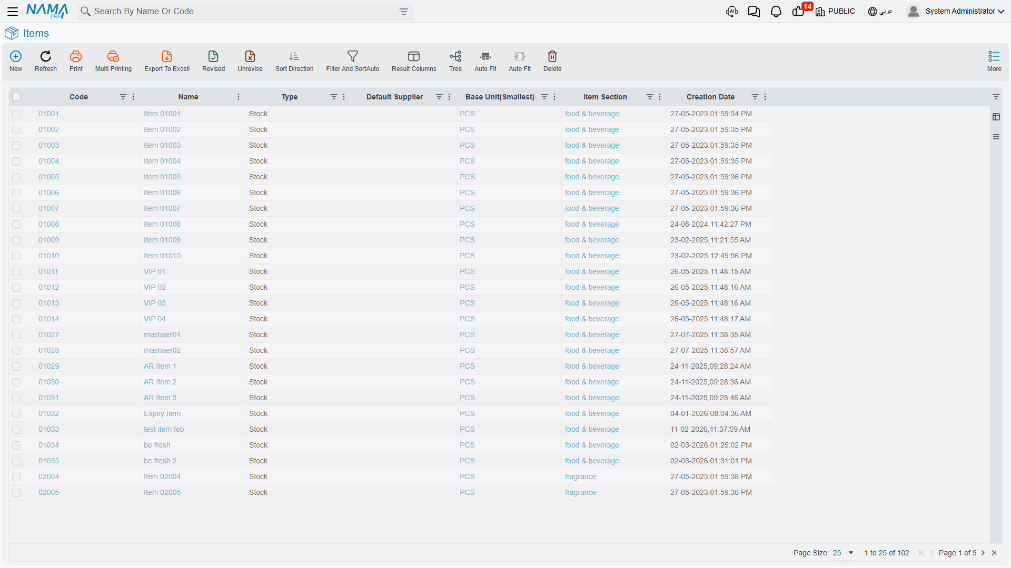Select the checkbox for row 01035
The width and height of the screenshot is (1011, 568).
[x=16, y=461]
